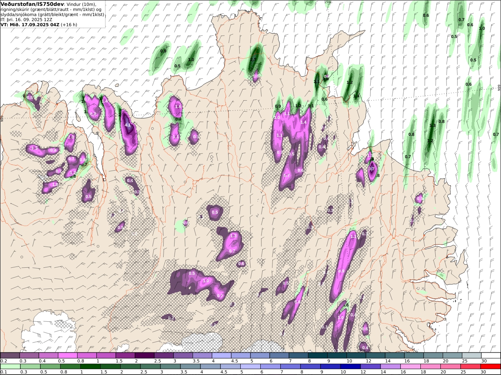Pick the white snow legend swatch above 30

pyautogui.click(x=491, y=355)
